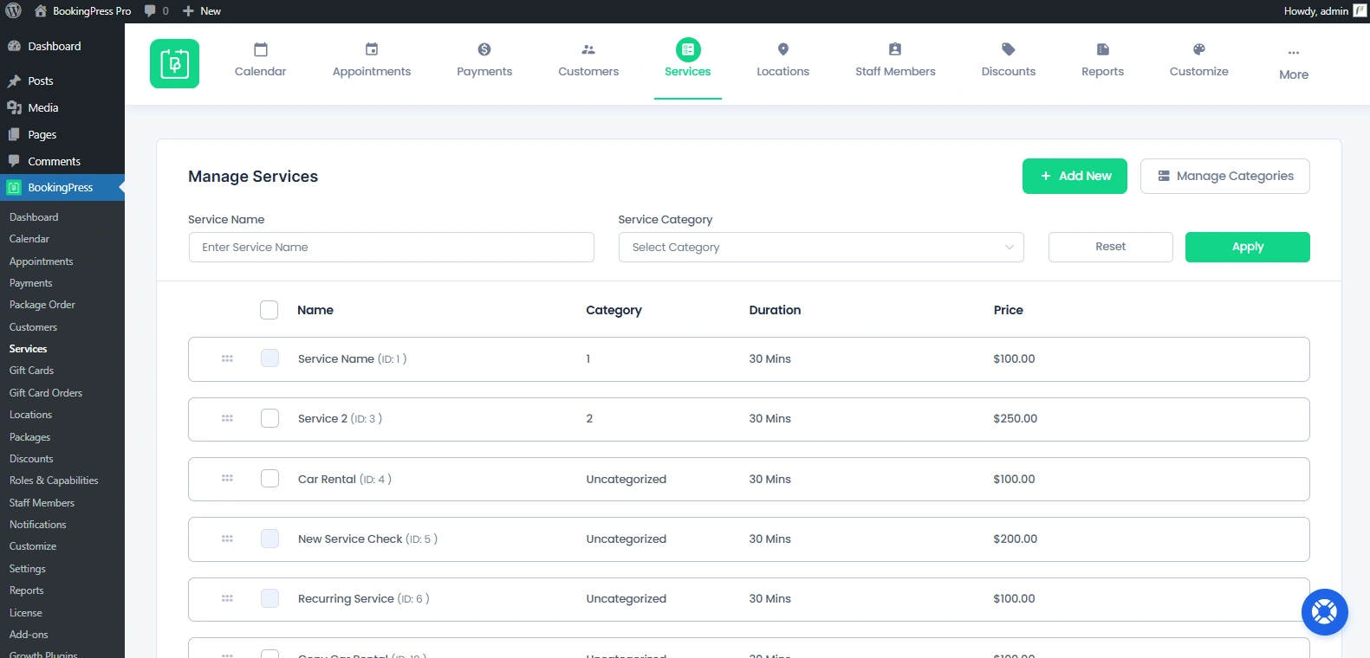
Task: Click the Media icon in sidebar
Action: click(x=14, y=107)
